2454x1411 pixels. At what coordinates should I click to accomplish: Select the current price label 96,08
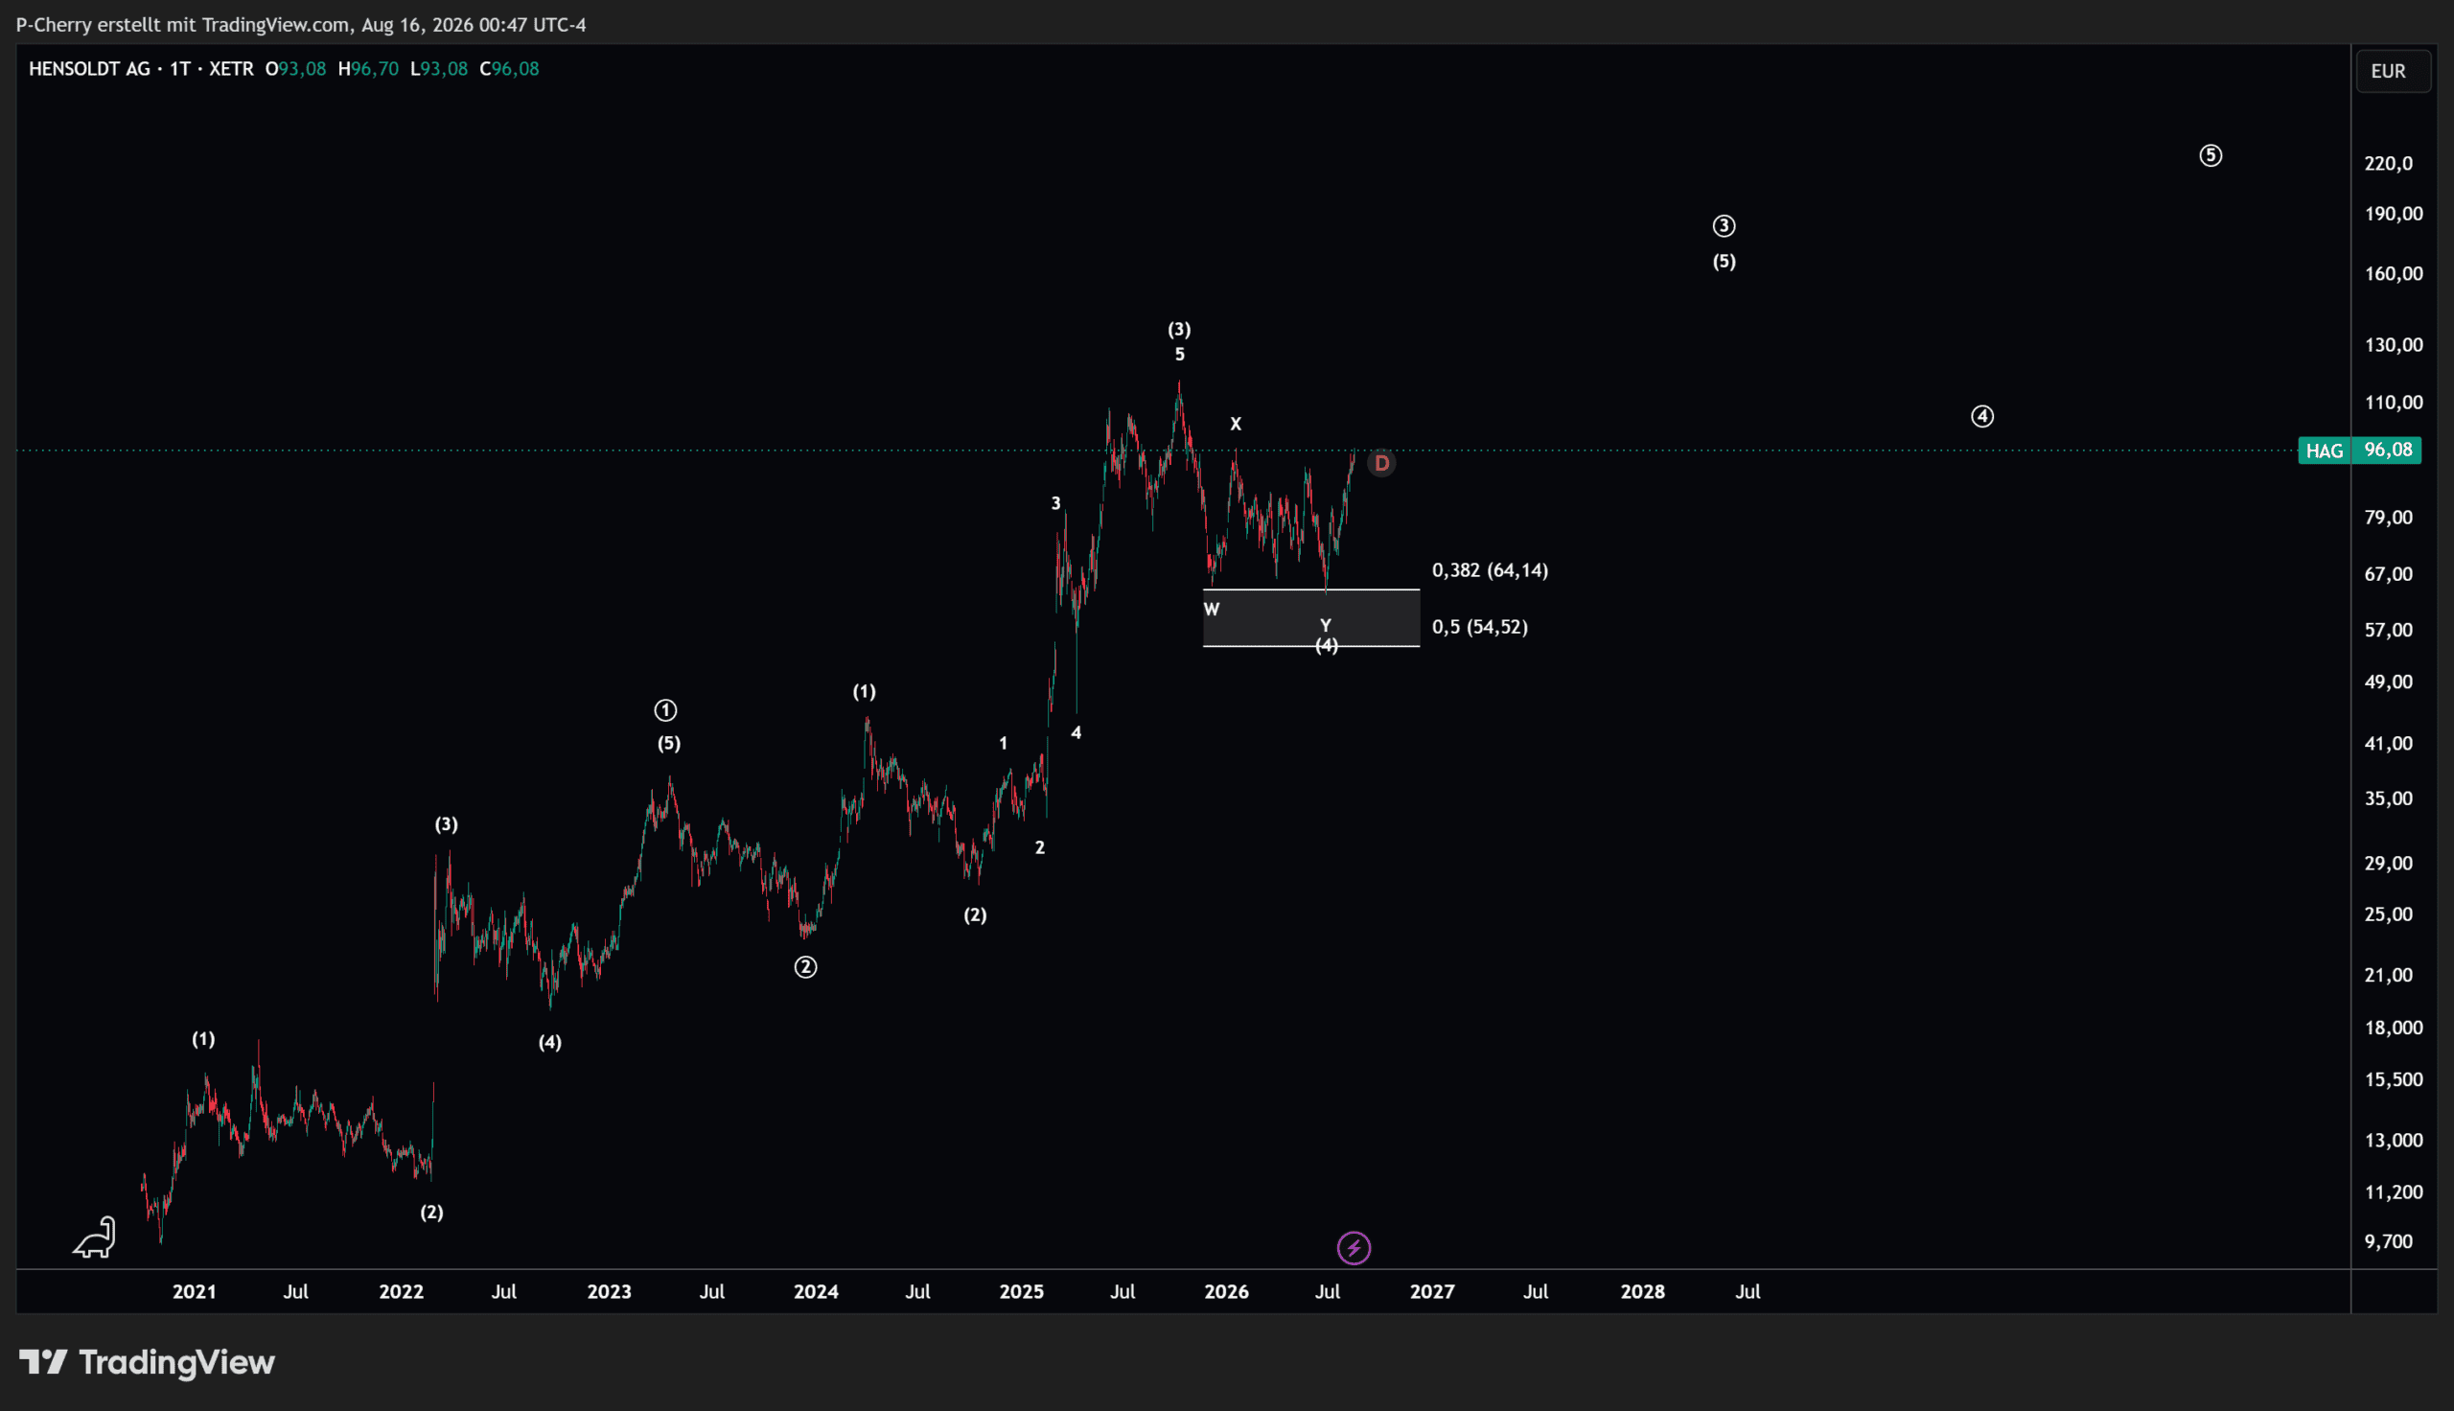pyautogui.click(x=2387, y=450)
